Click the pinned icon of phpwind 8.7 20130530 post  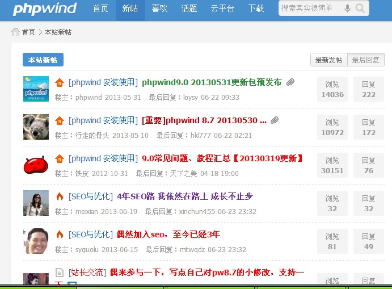point(60,120)
